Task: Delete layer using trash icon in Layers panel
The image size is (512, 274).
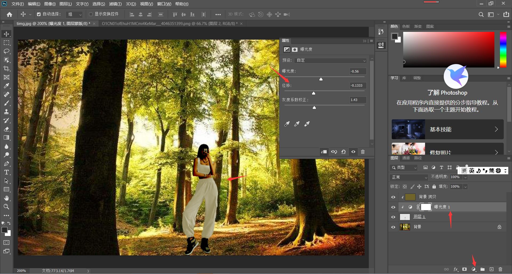Action: click(500, 269)
